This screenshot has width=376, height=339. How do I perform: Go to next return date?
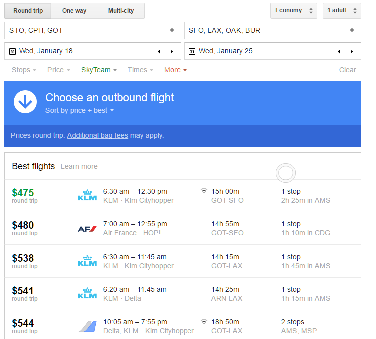352,51
